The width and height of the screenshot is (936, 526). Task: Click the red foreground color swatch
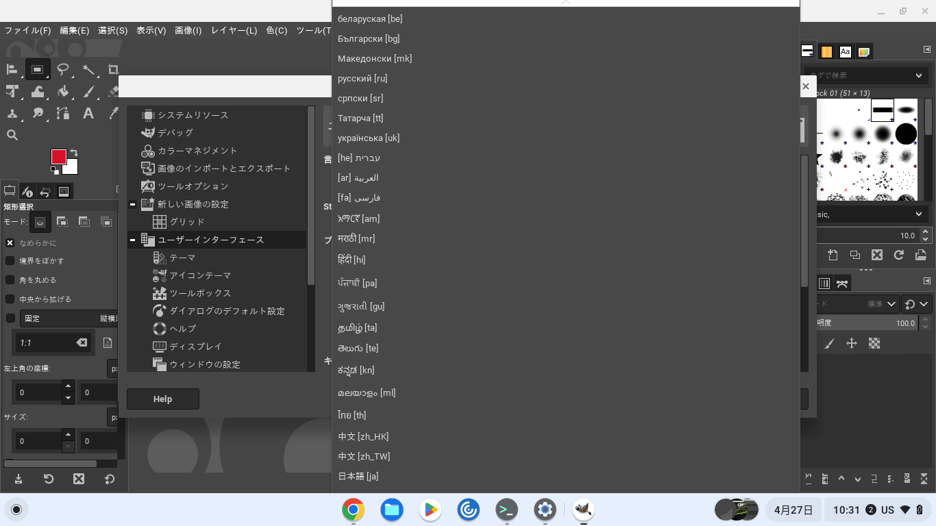click(58, 157)
